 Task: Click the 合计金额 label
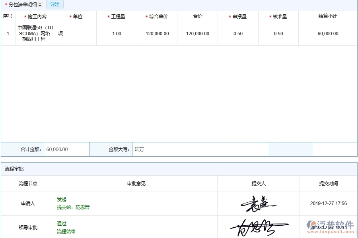[31, 150]
